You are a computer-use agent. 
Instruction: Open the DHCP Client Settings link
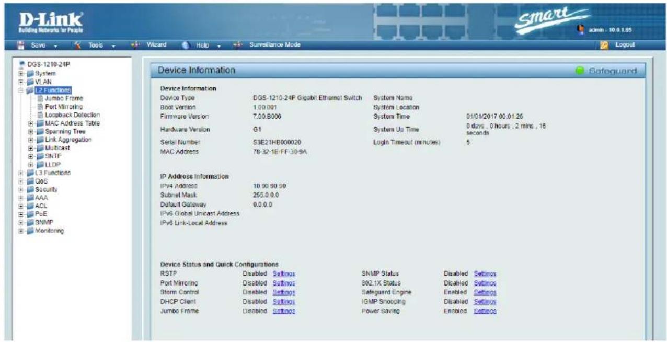point(284,302)
